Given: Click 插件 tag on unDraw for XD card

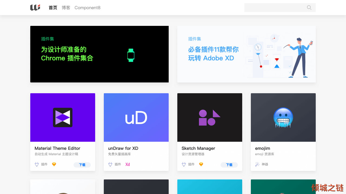Looking at the screenshot, I should click(x=118, y=164).
